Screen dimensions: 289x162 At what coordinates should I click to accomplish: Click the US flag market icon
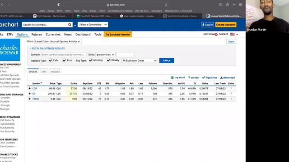tap(233, 34)
